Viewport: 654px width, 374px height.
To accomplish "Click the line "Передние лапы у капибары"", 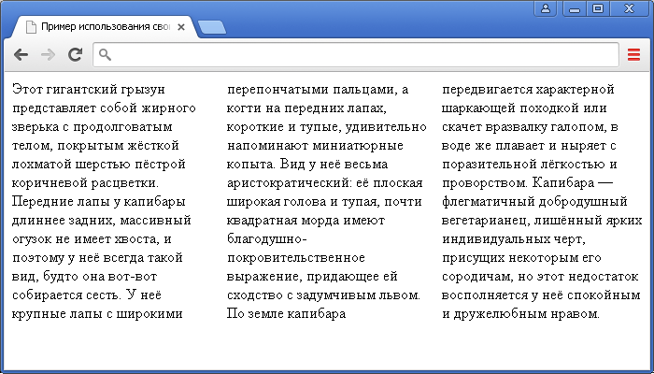I will (99, 202).
